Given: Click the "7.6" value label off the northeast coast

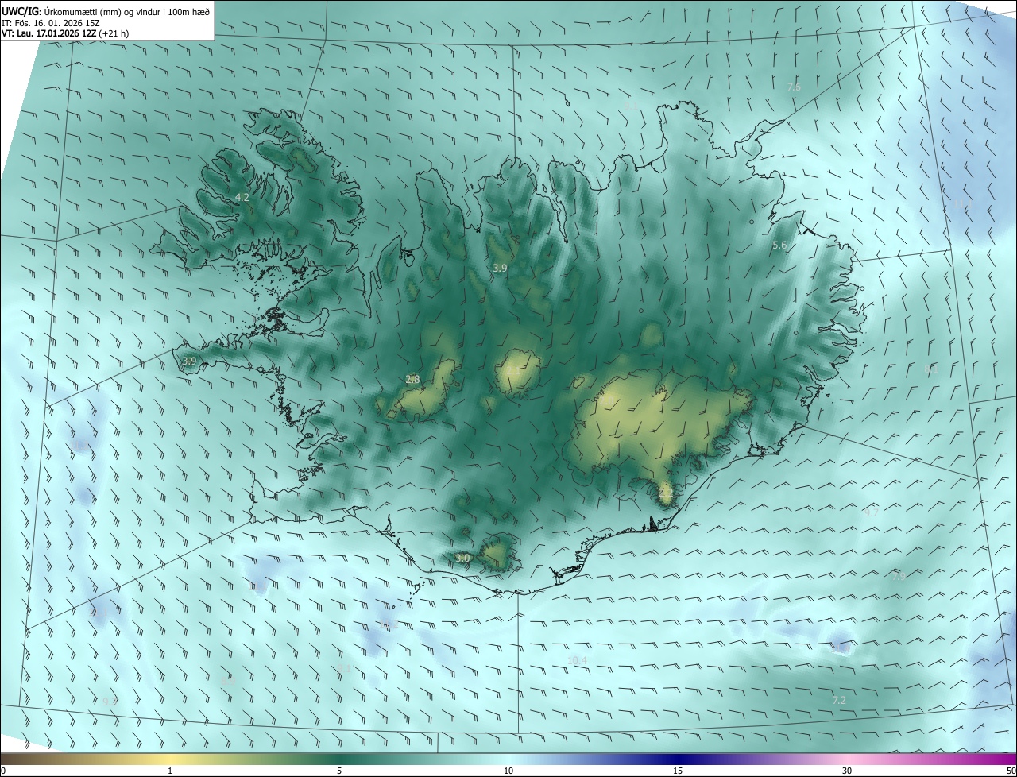Looking at the screenshot, I should 794,87.
